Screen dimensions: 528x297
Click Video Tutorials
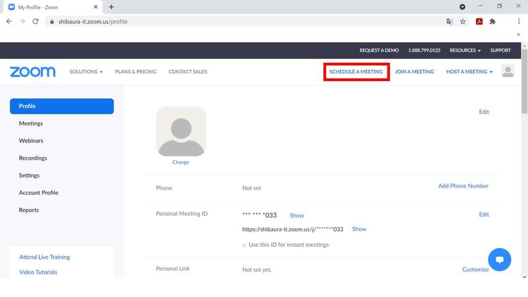tap(38, 272)
